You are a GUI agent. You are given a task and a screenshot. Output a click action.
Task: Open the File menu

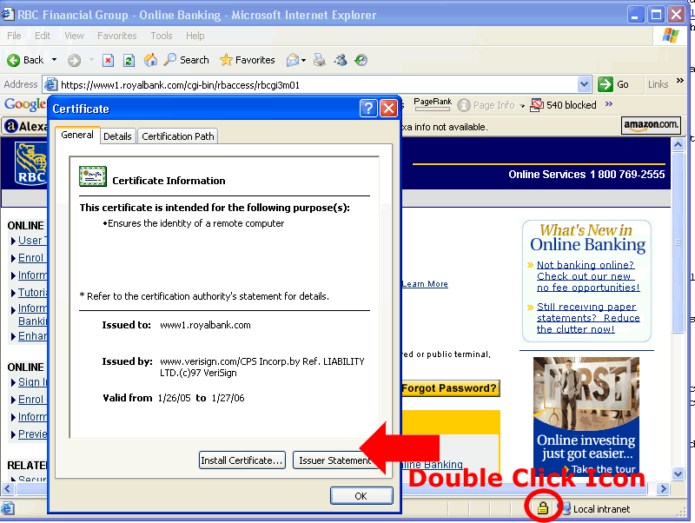pos(14,36)
